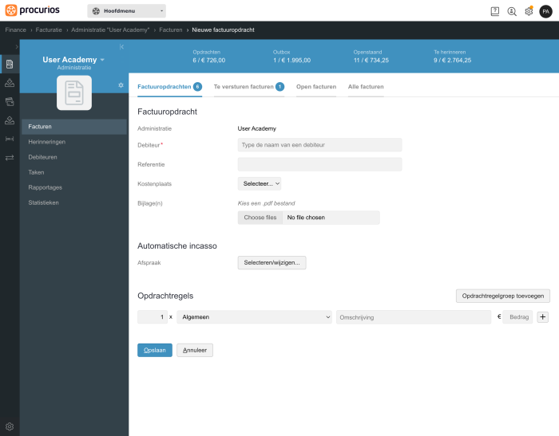This screenshot has height=436, width=559.
Task: Select Facturen in the sidebar
Action: (74, 127)
